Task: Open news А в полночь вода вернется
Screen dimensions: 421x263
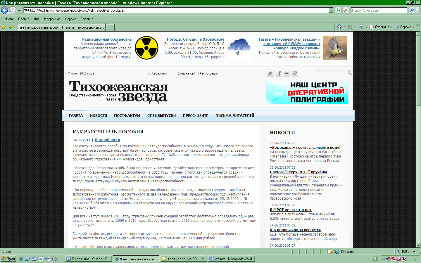Action: pyautogui.click(x=295, y=230)
